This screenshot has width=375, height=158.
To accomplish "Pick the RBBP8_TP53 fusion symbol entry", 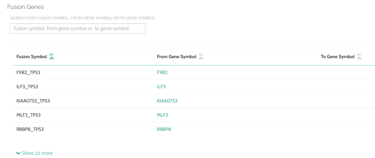I will (x=30, y=129).
